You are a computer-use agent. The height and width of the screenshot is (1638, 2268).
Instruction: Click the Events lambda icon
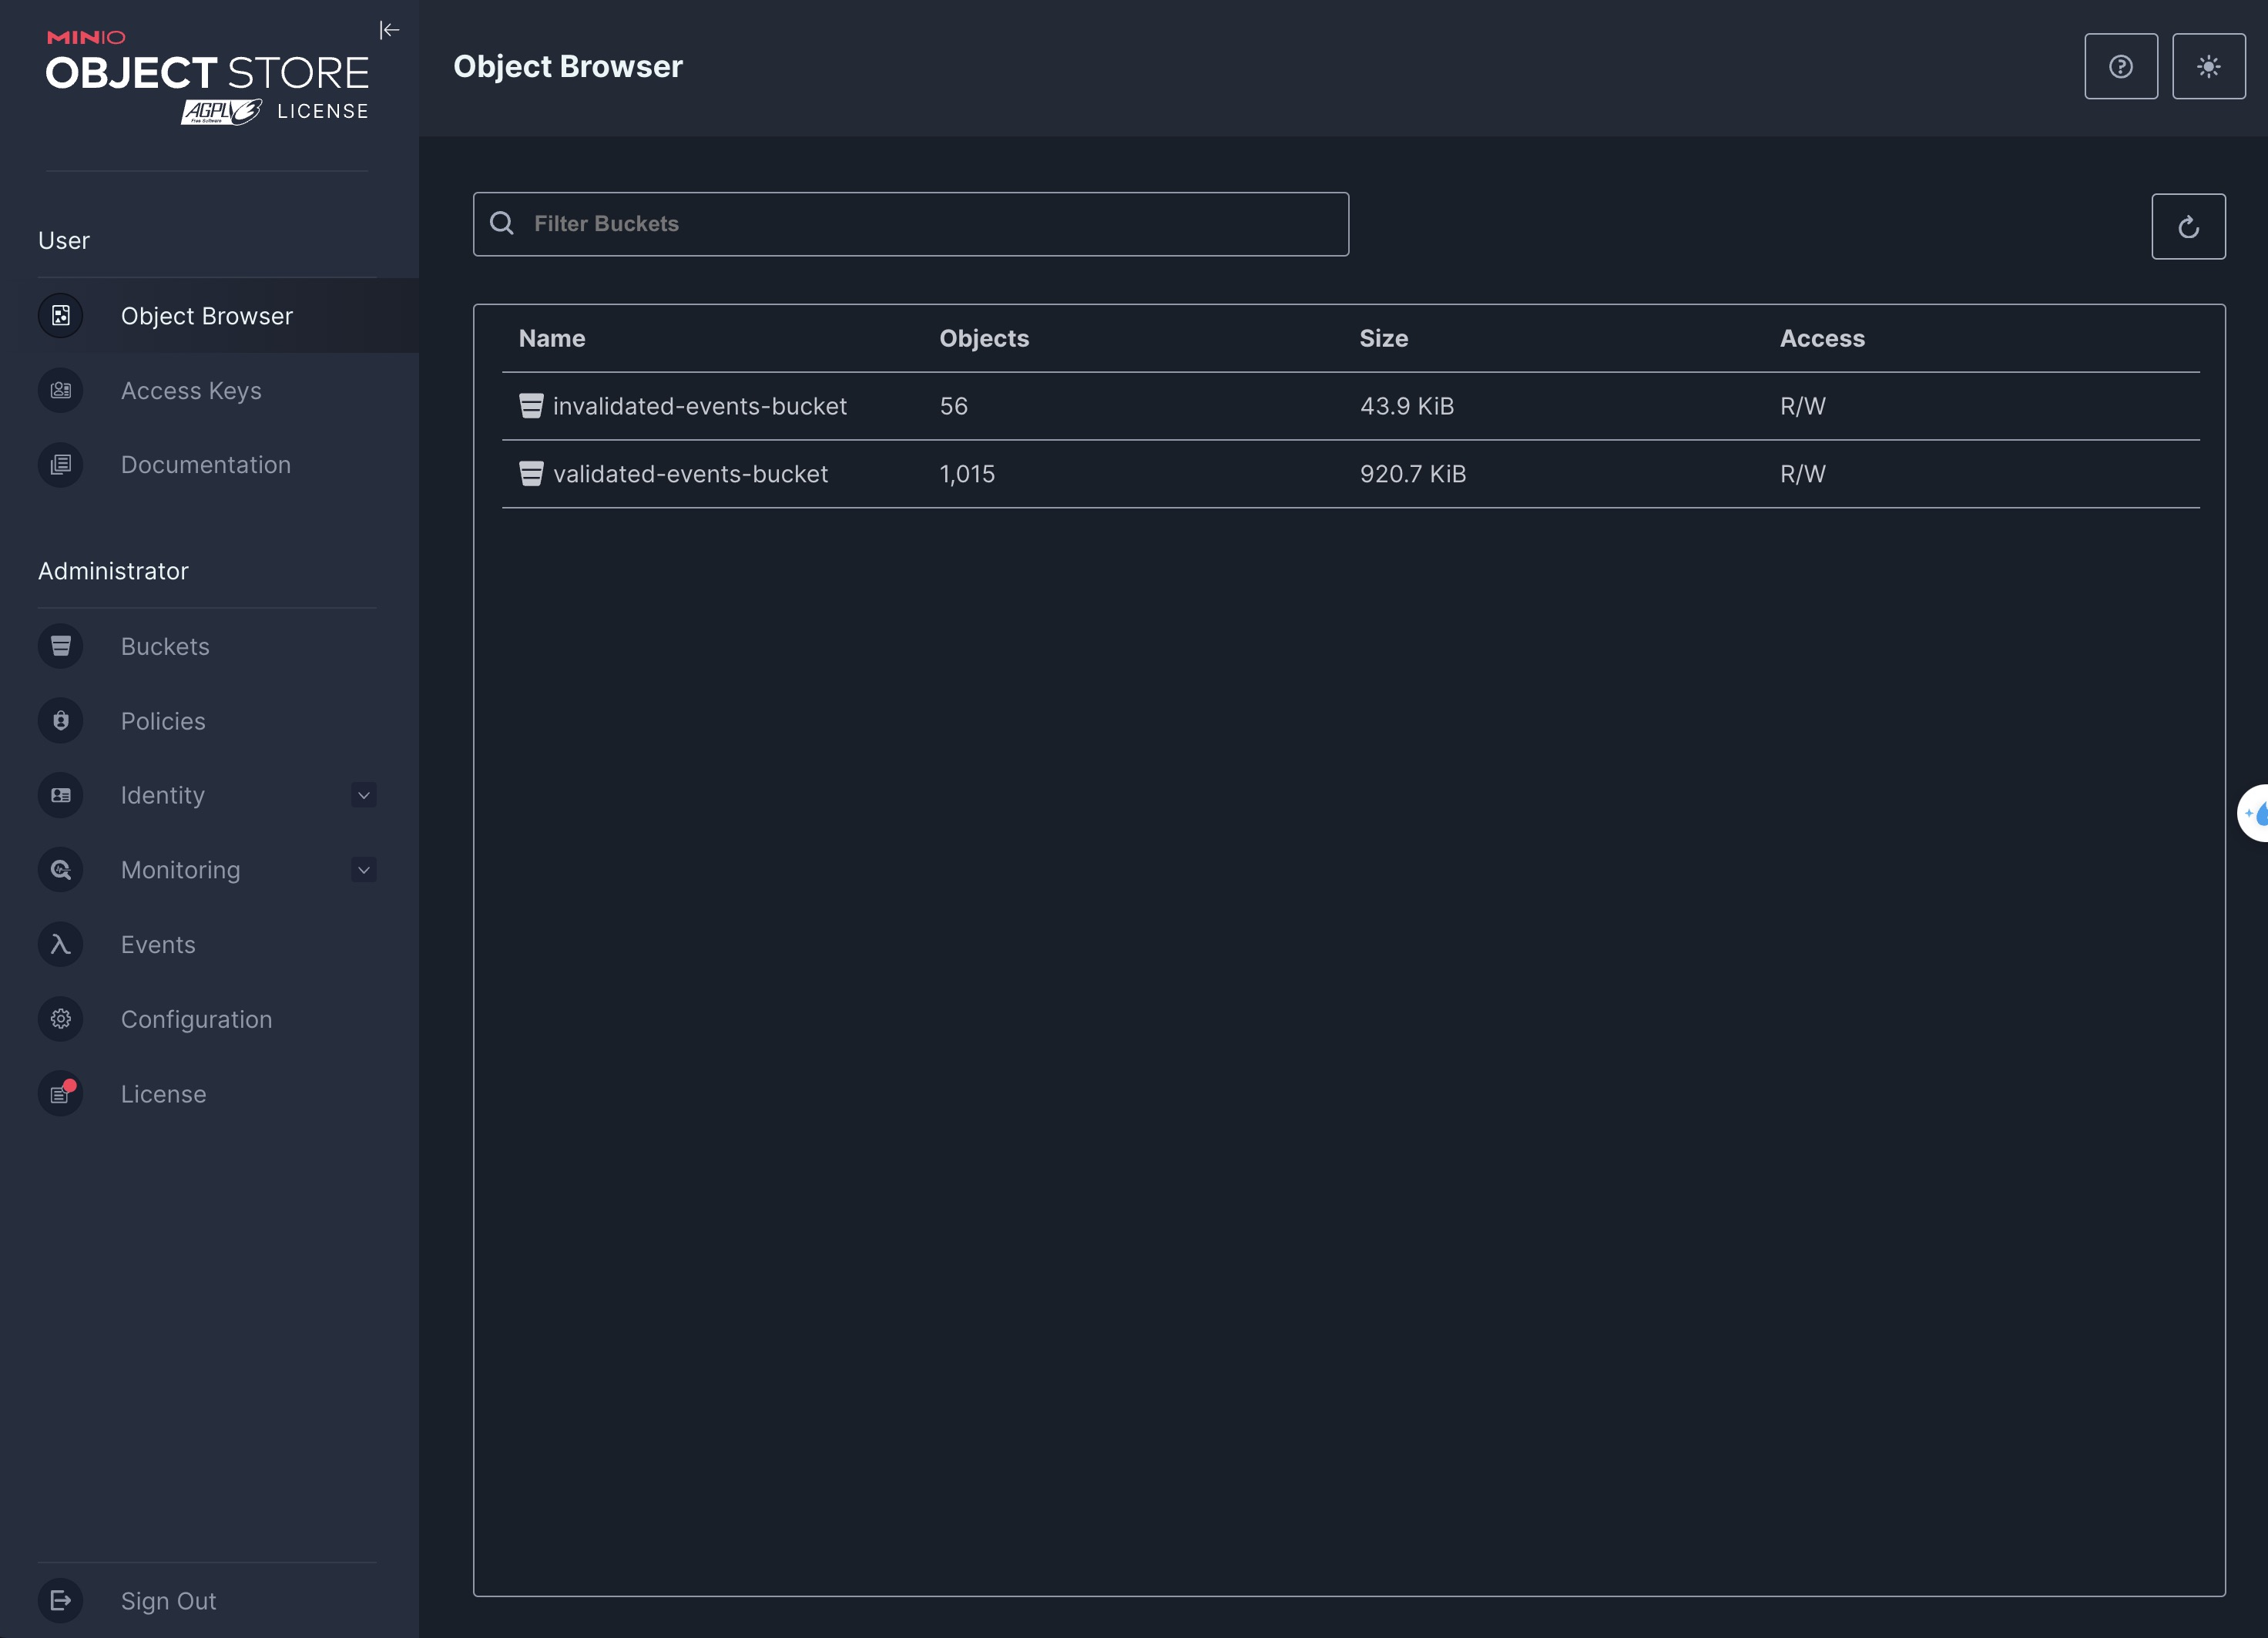click(61, 944)
